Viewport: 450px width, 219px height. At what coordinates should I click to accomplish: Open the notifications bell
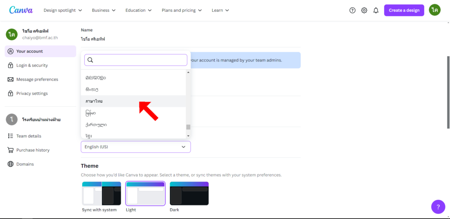tap(376, 11)
